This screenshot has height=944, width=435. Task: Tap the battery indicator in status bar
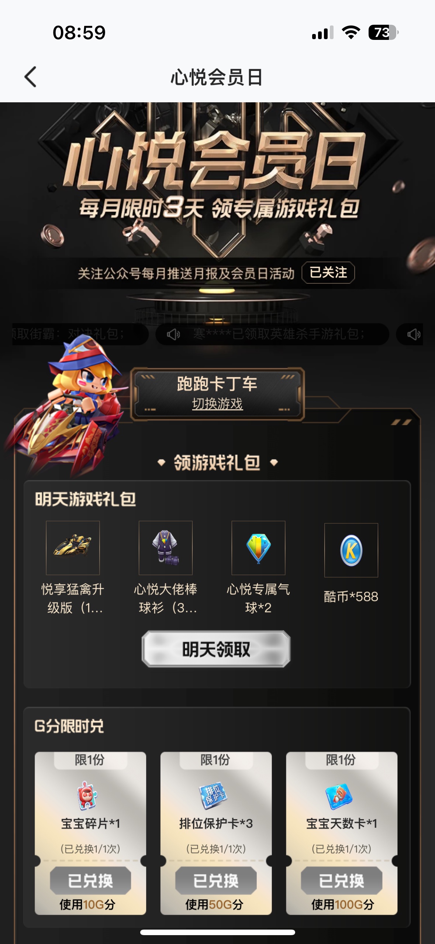(x=383, y=33)
